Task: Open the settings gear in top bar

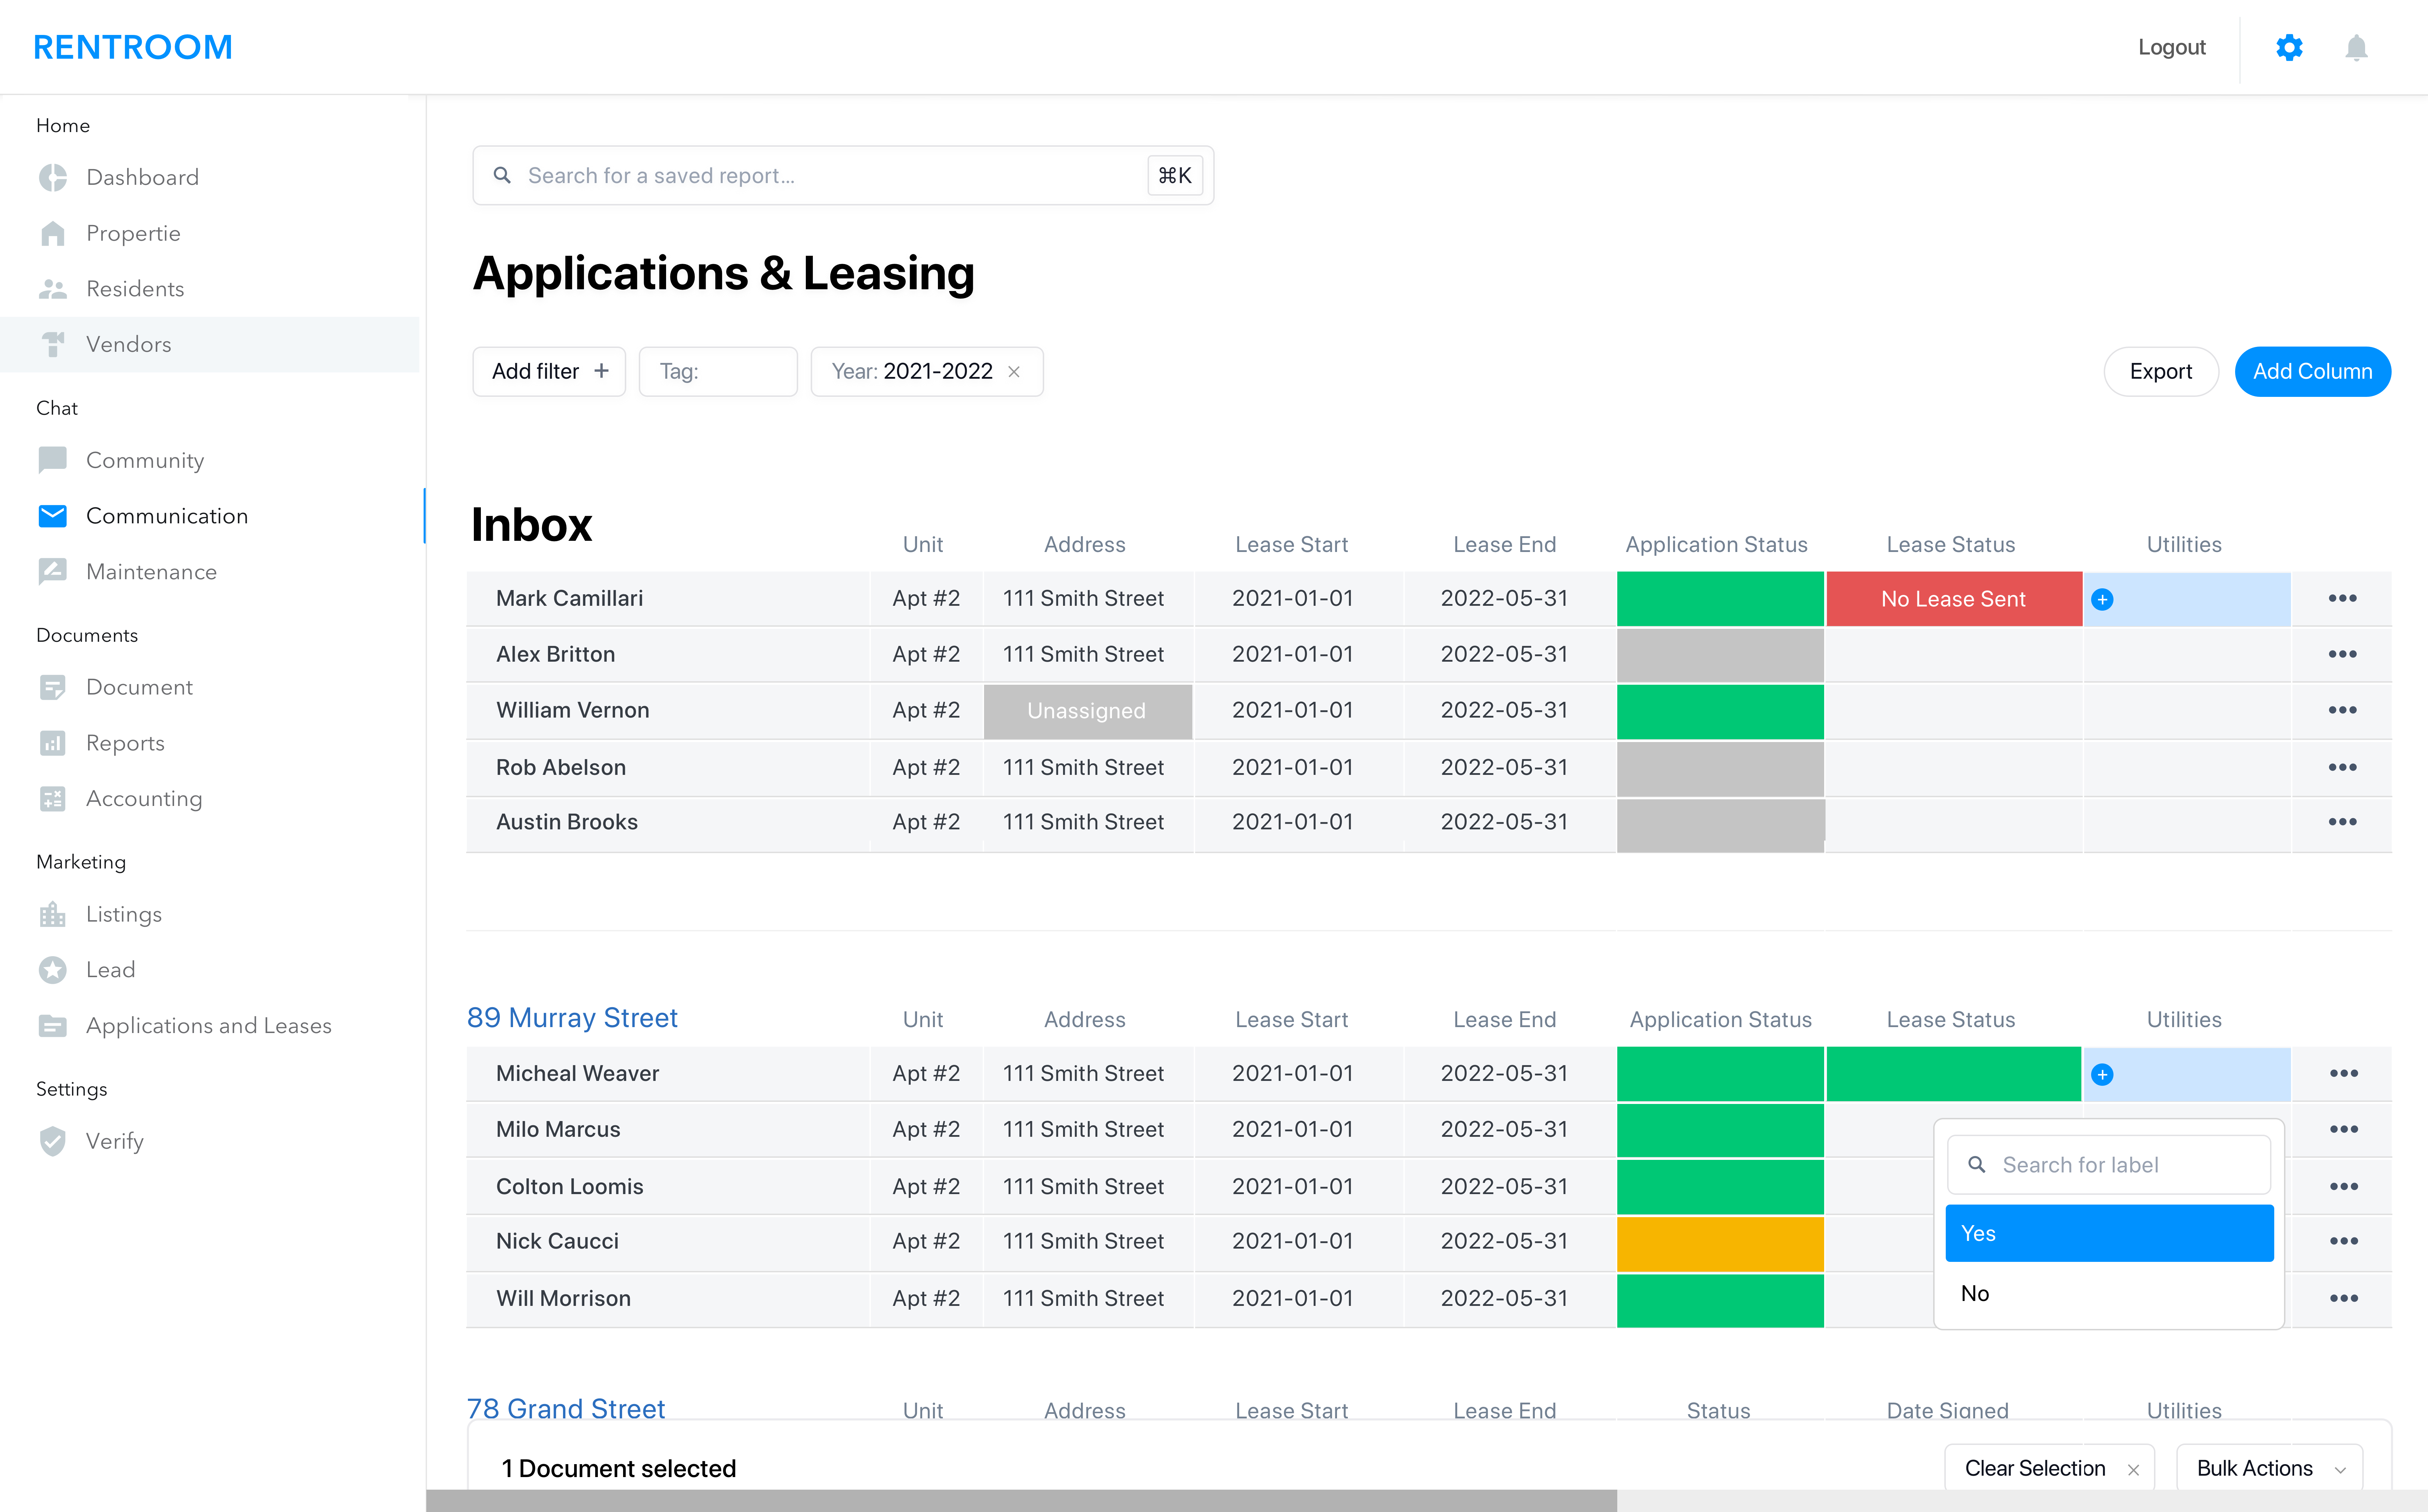Action: click(2289, 47)
